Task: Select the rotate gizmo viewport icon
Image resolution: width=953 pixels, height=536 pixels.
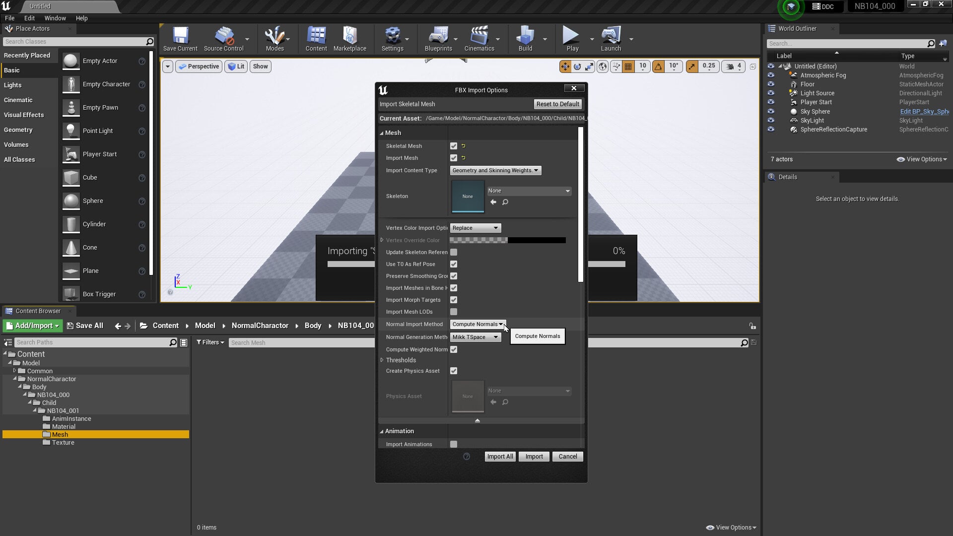Action: pyautogui.click(x=577, y=67)
